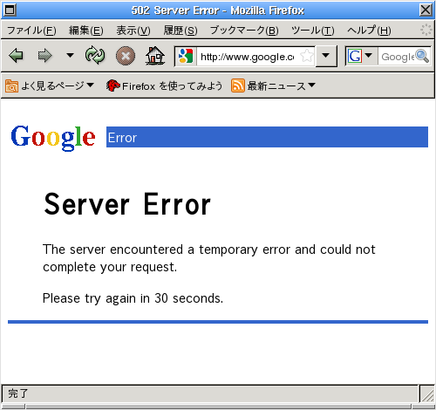Go to the Home page
The width and height of the screenshot is (436, 410).
tap(155, 55)
